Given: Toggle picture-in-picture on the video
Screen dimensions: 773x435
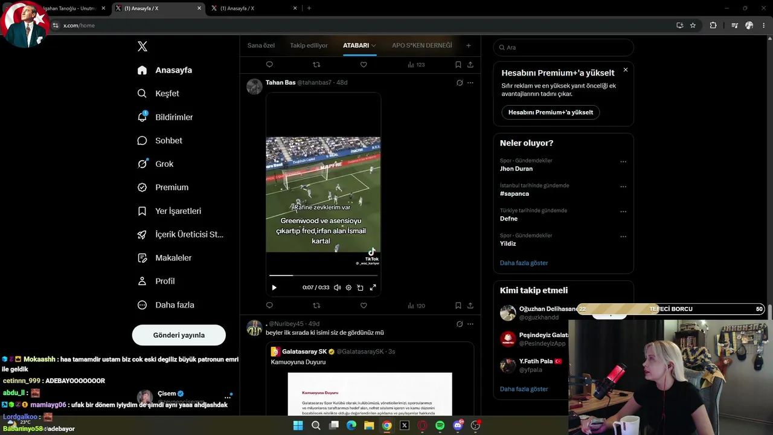Looking at the screenshot, I should pyautogui.click(x=361, y=288).
